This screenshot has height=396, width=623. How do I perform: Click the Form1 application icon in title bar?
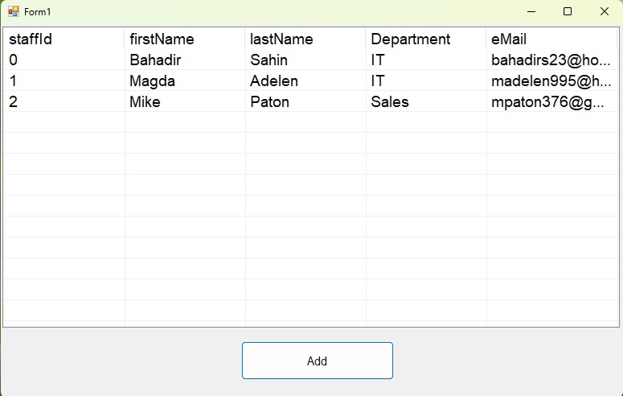[13, 12]
